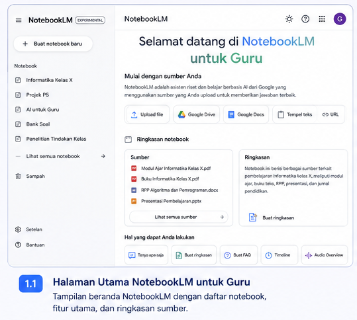Open Modul Ajar Informatika Kelas X.pdf
This screenshot has height=320, width=357.
(176, 168)
